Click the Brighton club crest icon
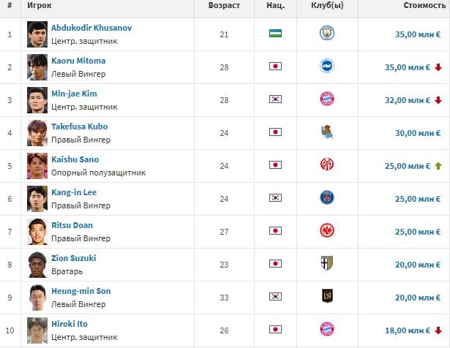The width and height of the screenshot is (450, 348). click(x=326, y=67)
